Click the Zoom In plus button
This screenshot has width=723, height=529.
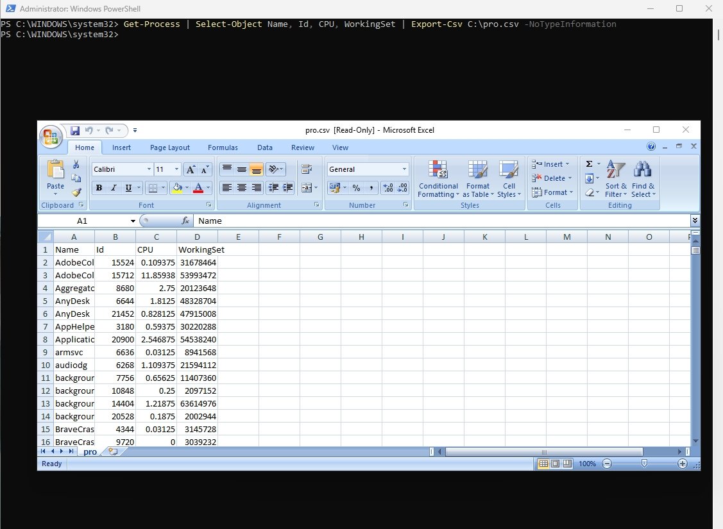tap(683, 464)
